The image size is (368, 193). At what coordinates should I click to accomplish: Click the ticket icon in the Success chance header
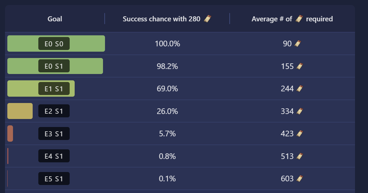207,19
